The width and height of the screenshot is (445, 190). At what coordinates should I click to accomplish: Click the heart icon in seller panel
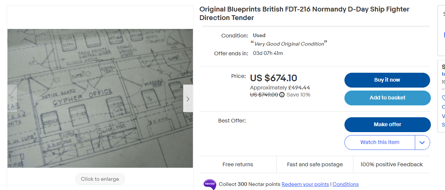(x=443, y=98)
